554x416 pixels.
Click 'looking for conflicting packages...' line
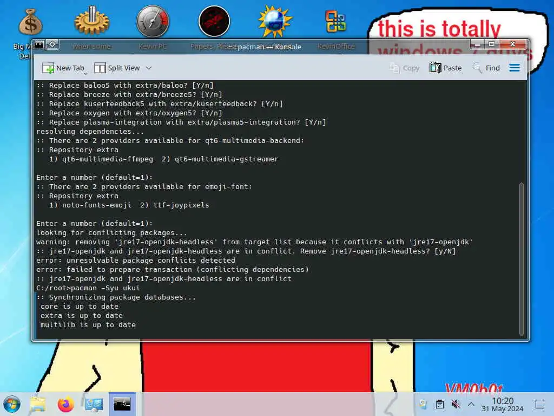click(111, 233)
